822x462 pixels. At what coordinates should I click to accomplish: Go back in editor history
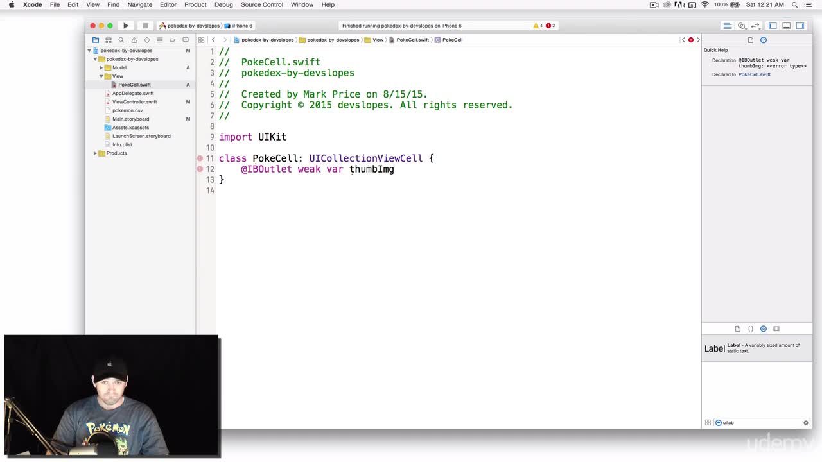(x=213, y=40)
